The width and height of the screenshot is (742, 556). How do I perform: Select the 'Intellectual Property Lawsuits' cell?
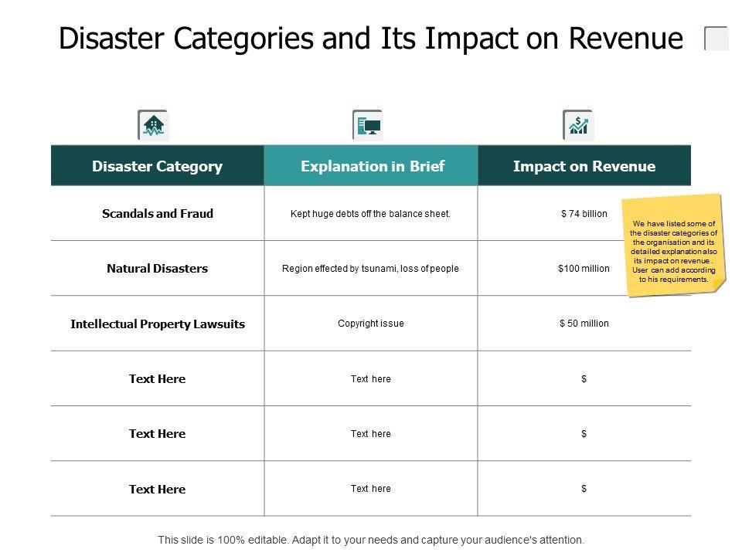coord(158,324)
